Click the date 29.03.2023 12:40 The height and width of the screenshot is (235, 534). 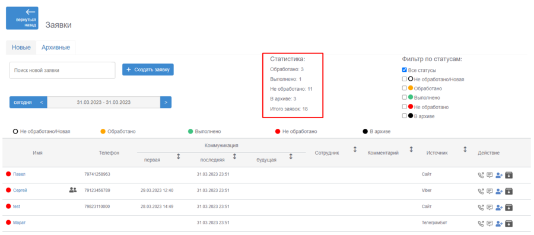pos(157,190)
